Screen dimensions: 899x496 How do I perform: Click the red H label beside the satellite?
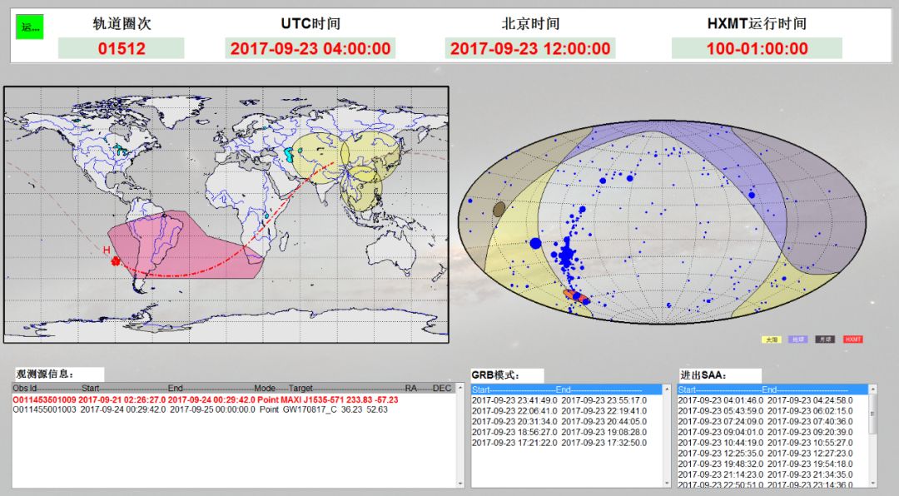[x=107, y=250]
